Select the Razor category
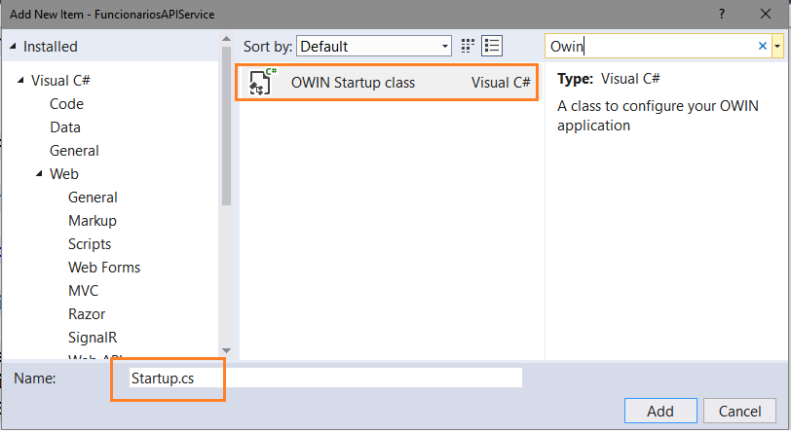 [x=87, y=314]
